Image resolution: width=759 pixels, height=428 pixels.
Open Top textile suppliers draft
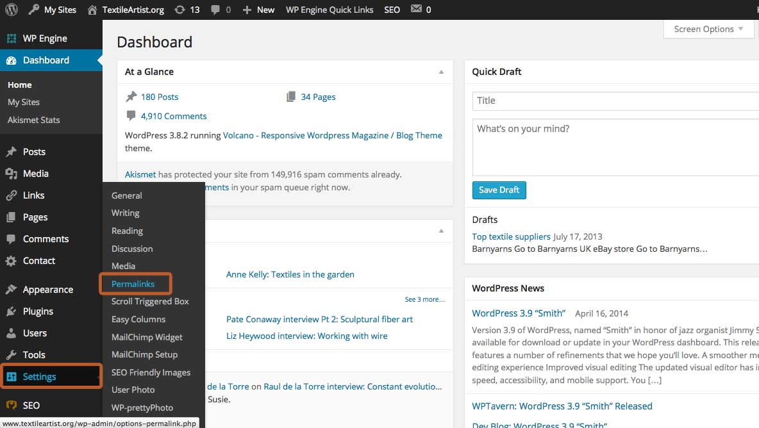pyautogui.click(x=511, y=236)
